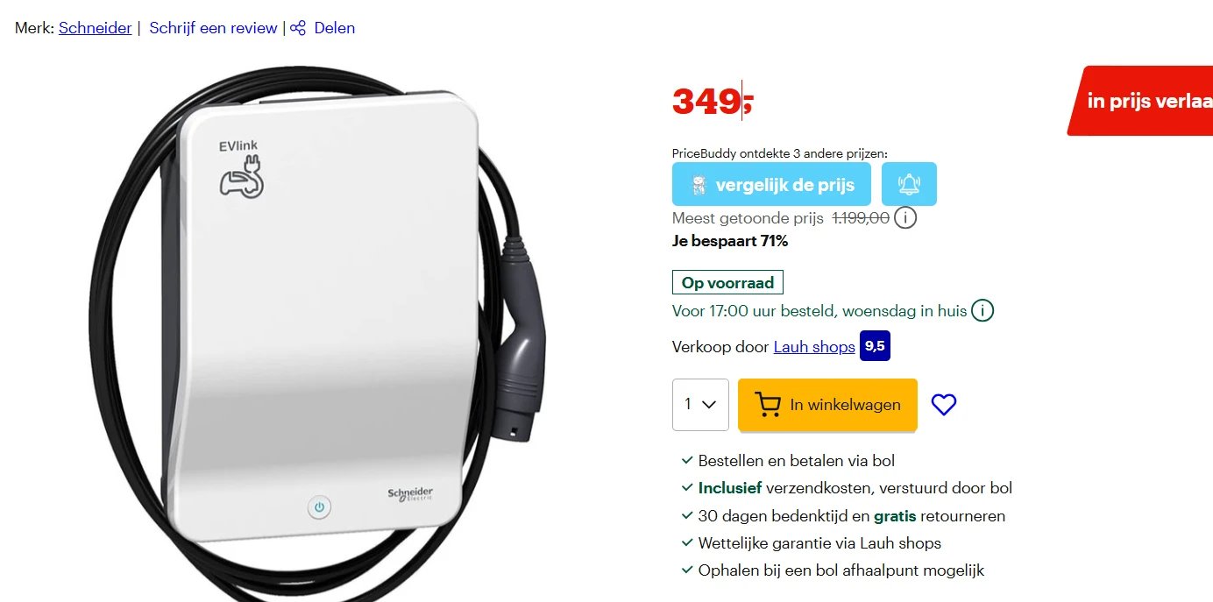Click the shopping cart icon in the In winkelwagen button
Image resolution: width=1213 pixels, height=602 pixels.
coord(767,405)
